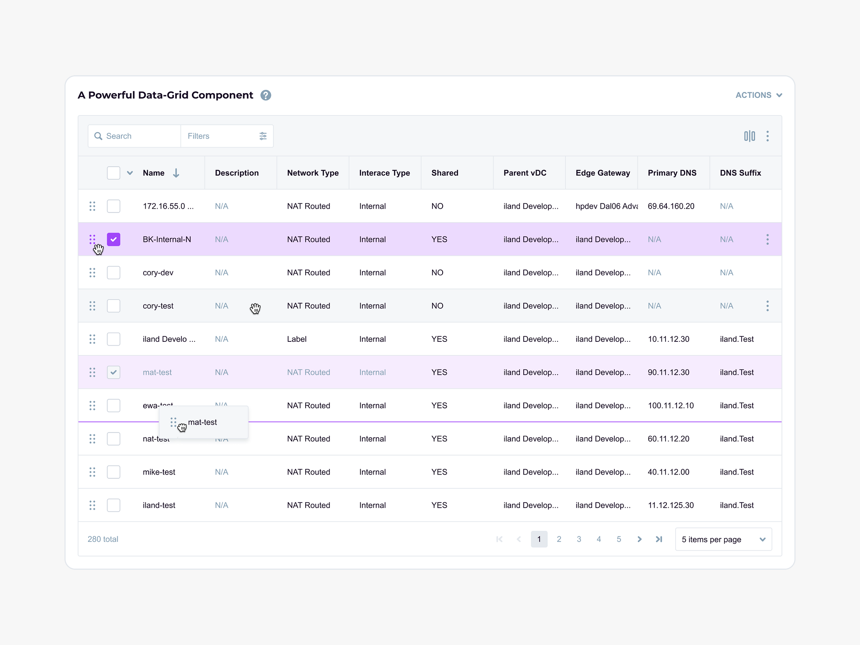Click the column layout icon above the grid
The image size is (860, 645).
click(x=749, y=136)
